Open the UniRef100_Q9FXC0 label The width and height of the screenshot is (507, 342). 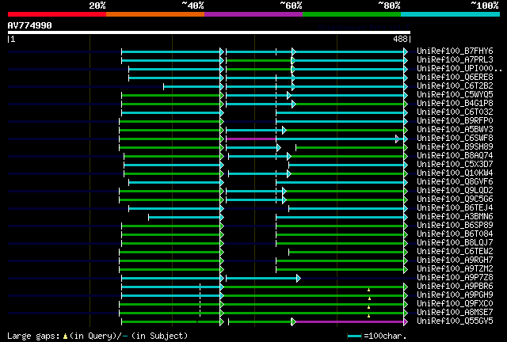pos(455,304)
